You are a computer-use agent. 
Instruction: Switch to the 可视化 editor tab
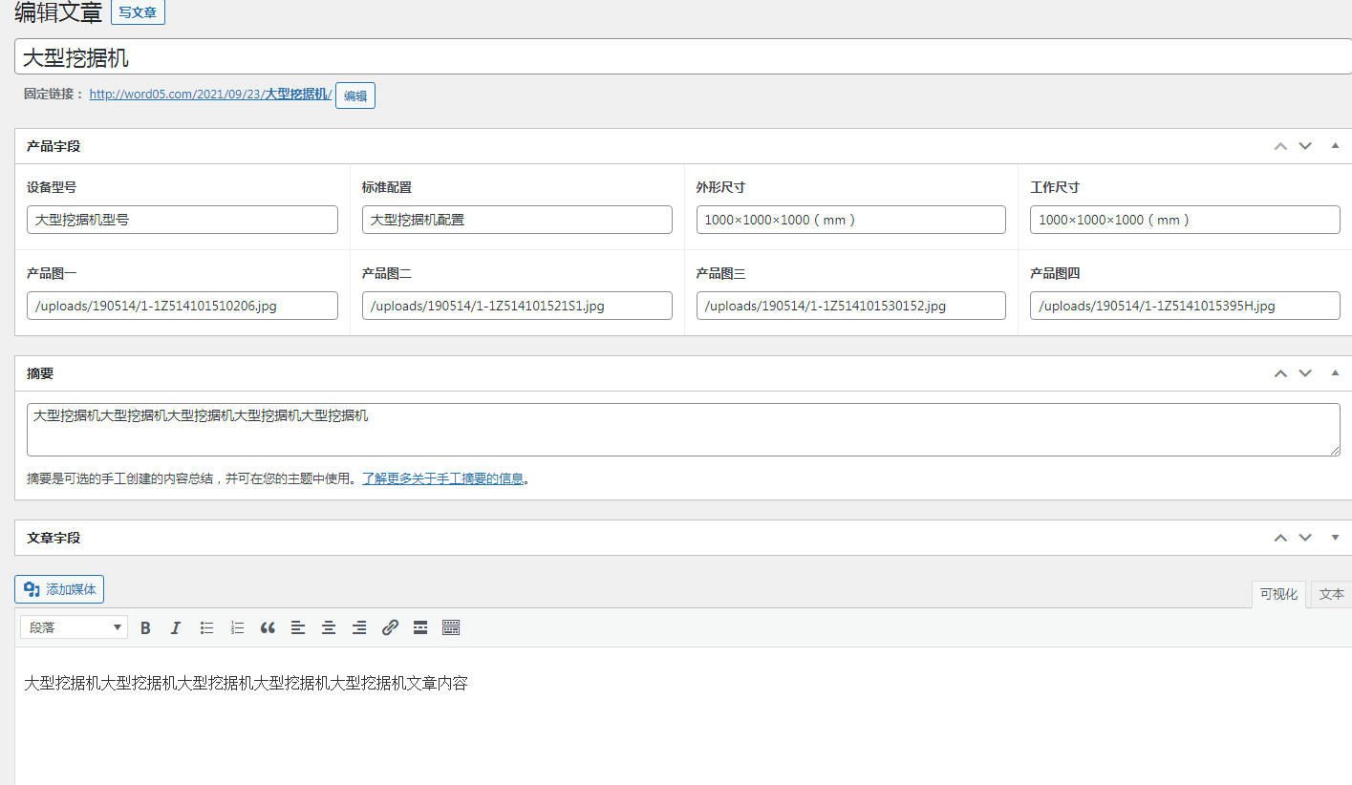click(1278, 593)
